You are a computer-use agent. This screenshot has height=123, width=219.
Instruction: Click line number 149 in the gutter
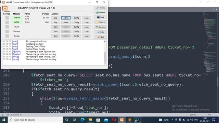(6, 75)
